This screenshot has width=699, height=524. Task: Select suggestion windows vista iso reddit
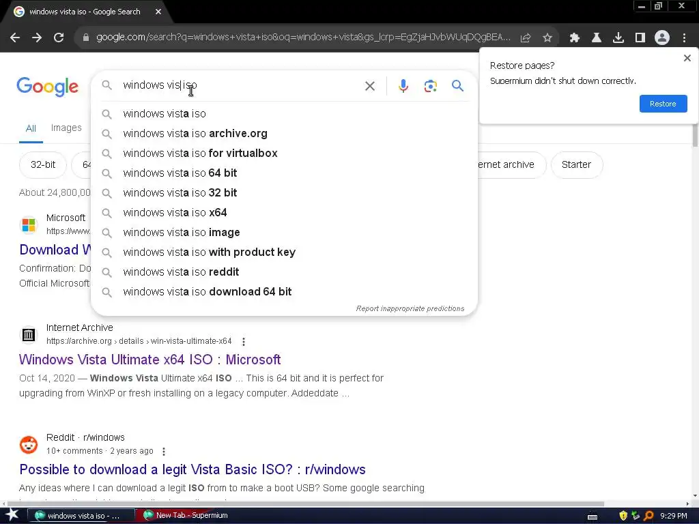tap(284, 272)
